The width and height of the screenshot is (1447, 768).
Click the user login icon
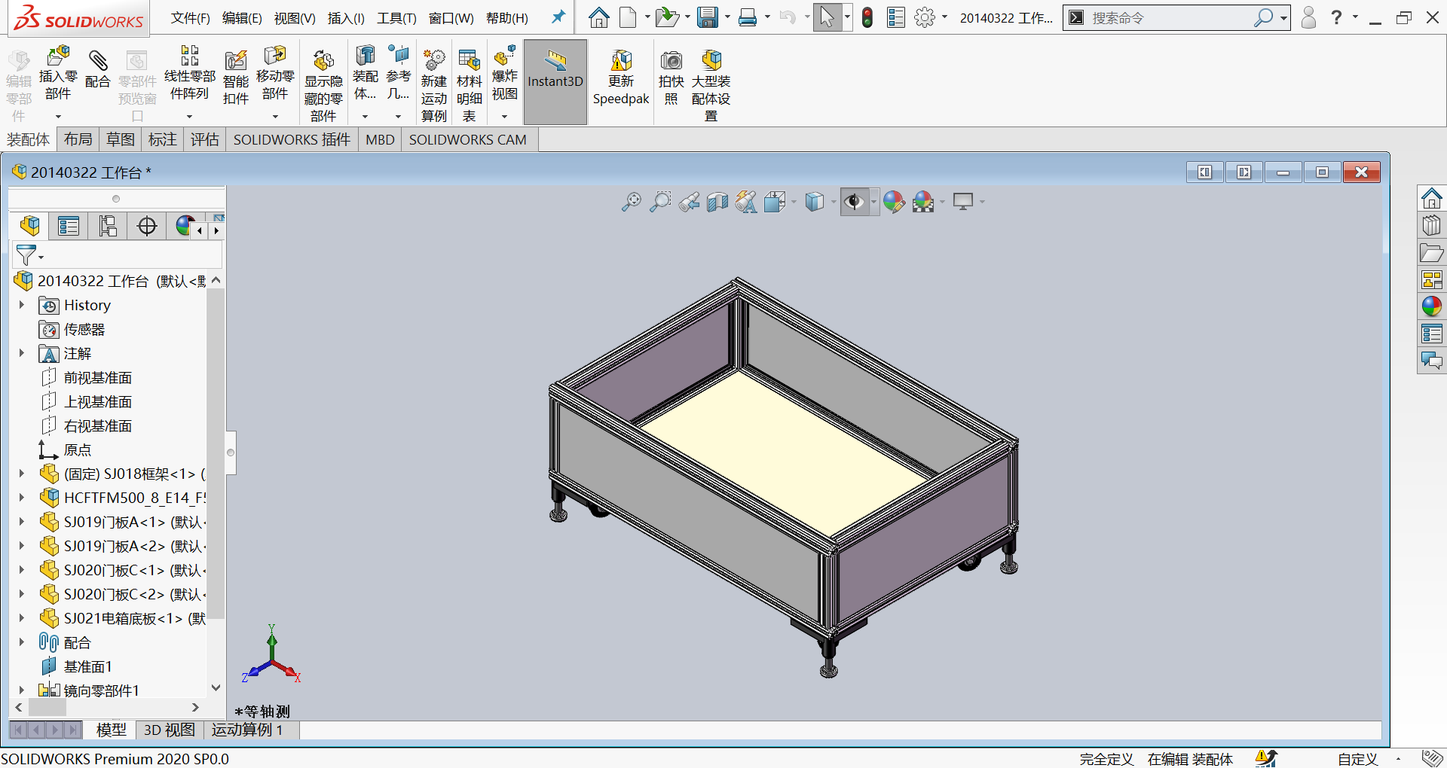[1308, 17]
